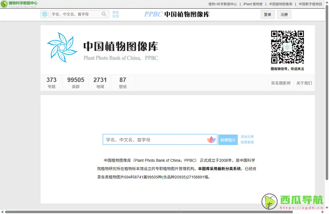The height and width of the screenshot is (214, 329).
Task: Click the scroll left arrow
Action: coord(2,212)
